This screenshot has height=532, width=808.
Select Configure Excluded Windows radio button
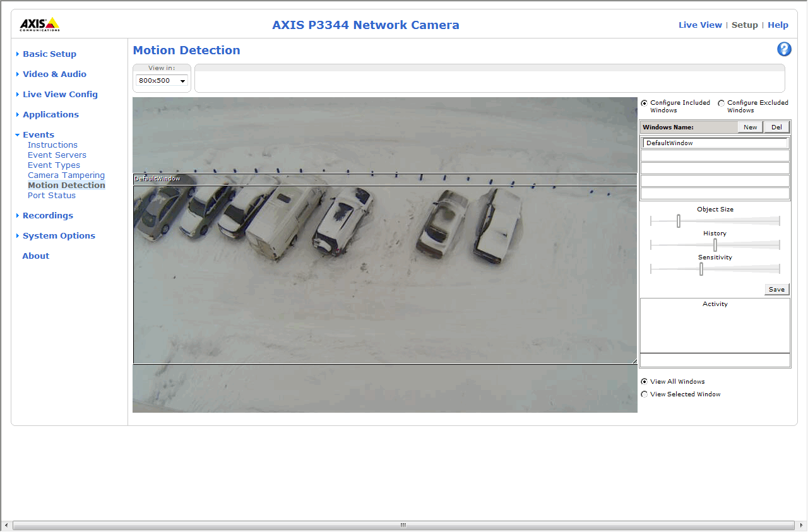click(721, 103)
